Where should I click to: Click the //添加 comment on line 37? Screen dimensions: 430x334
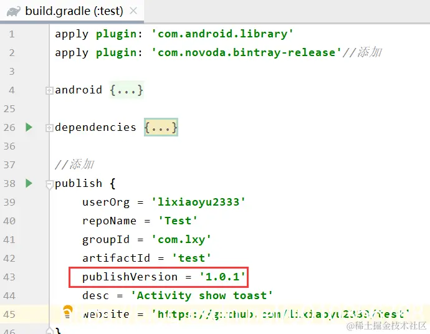click(x=74, y=165)
